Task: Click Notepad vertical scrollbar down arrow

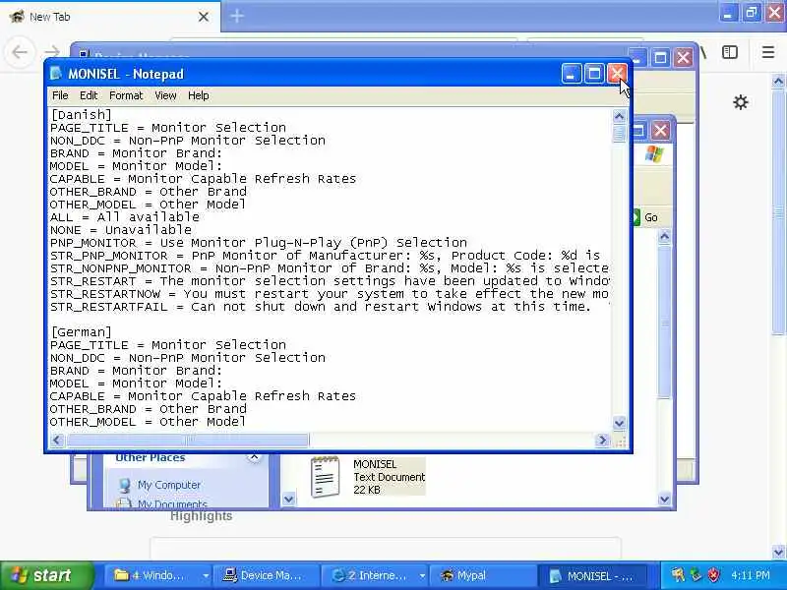Action: (x=619, y=423)
